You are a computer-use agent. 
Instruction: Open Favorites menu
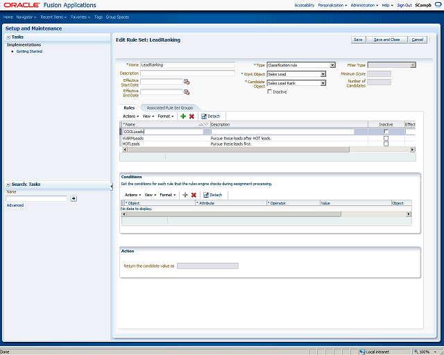tap(80, 17)
